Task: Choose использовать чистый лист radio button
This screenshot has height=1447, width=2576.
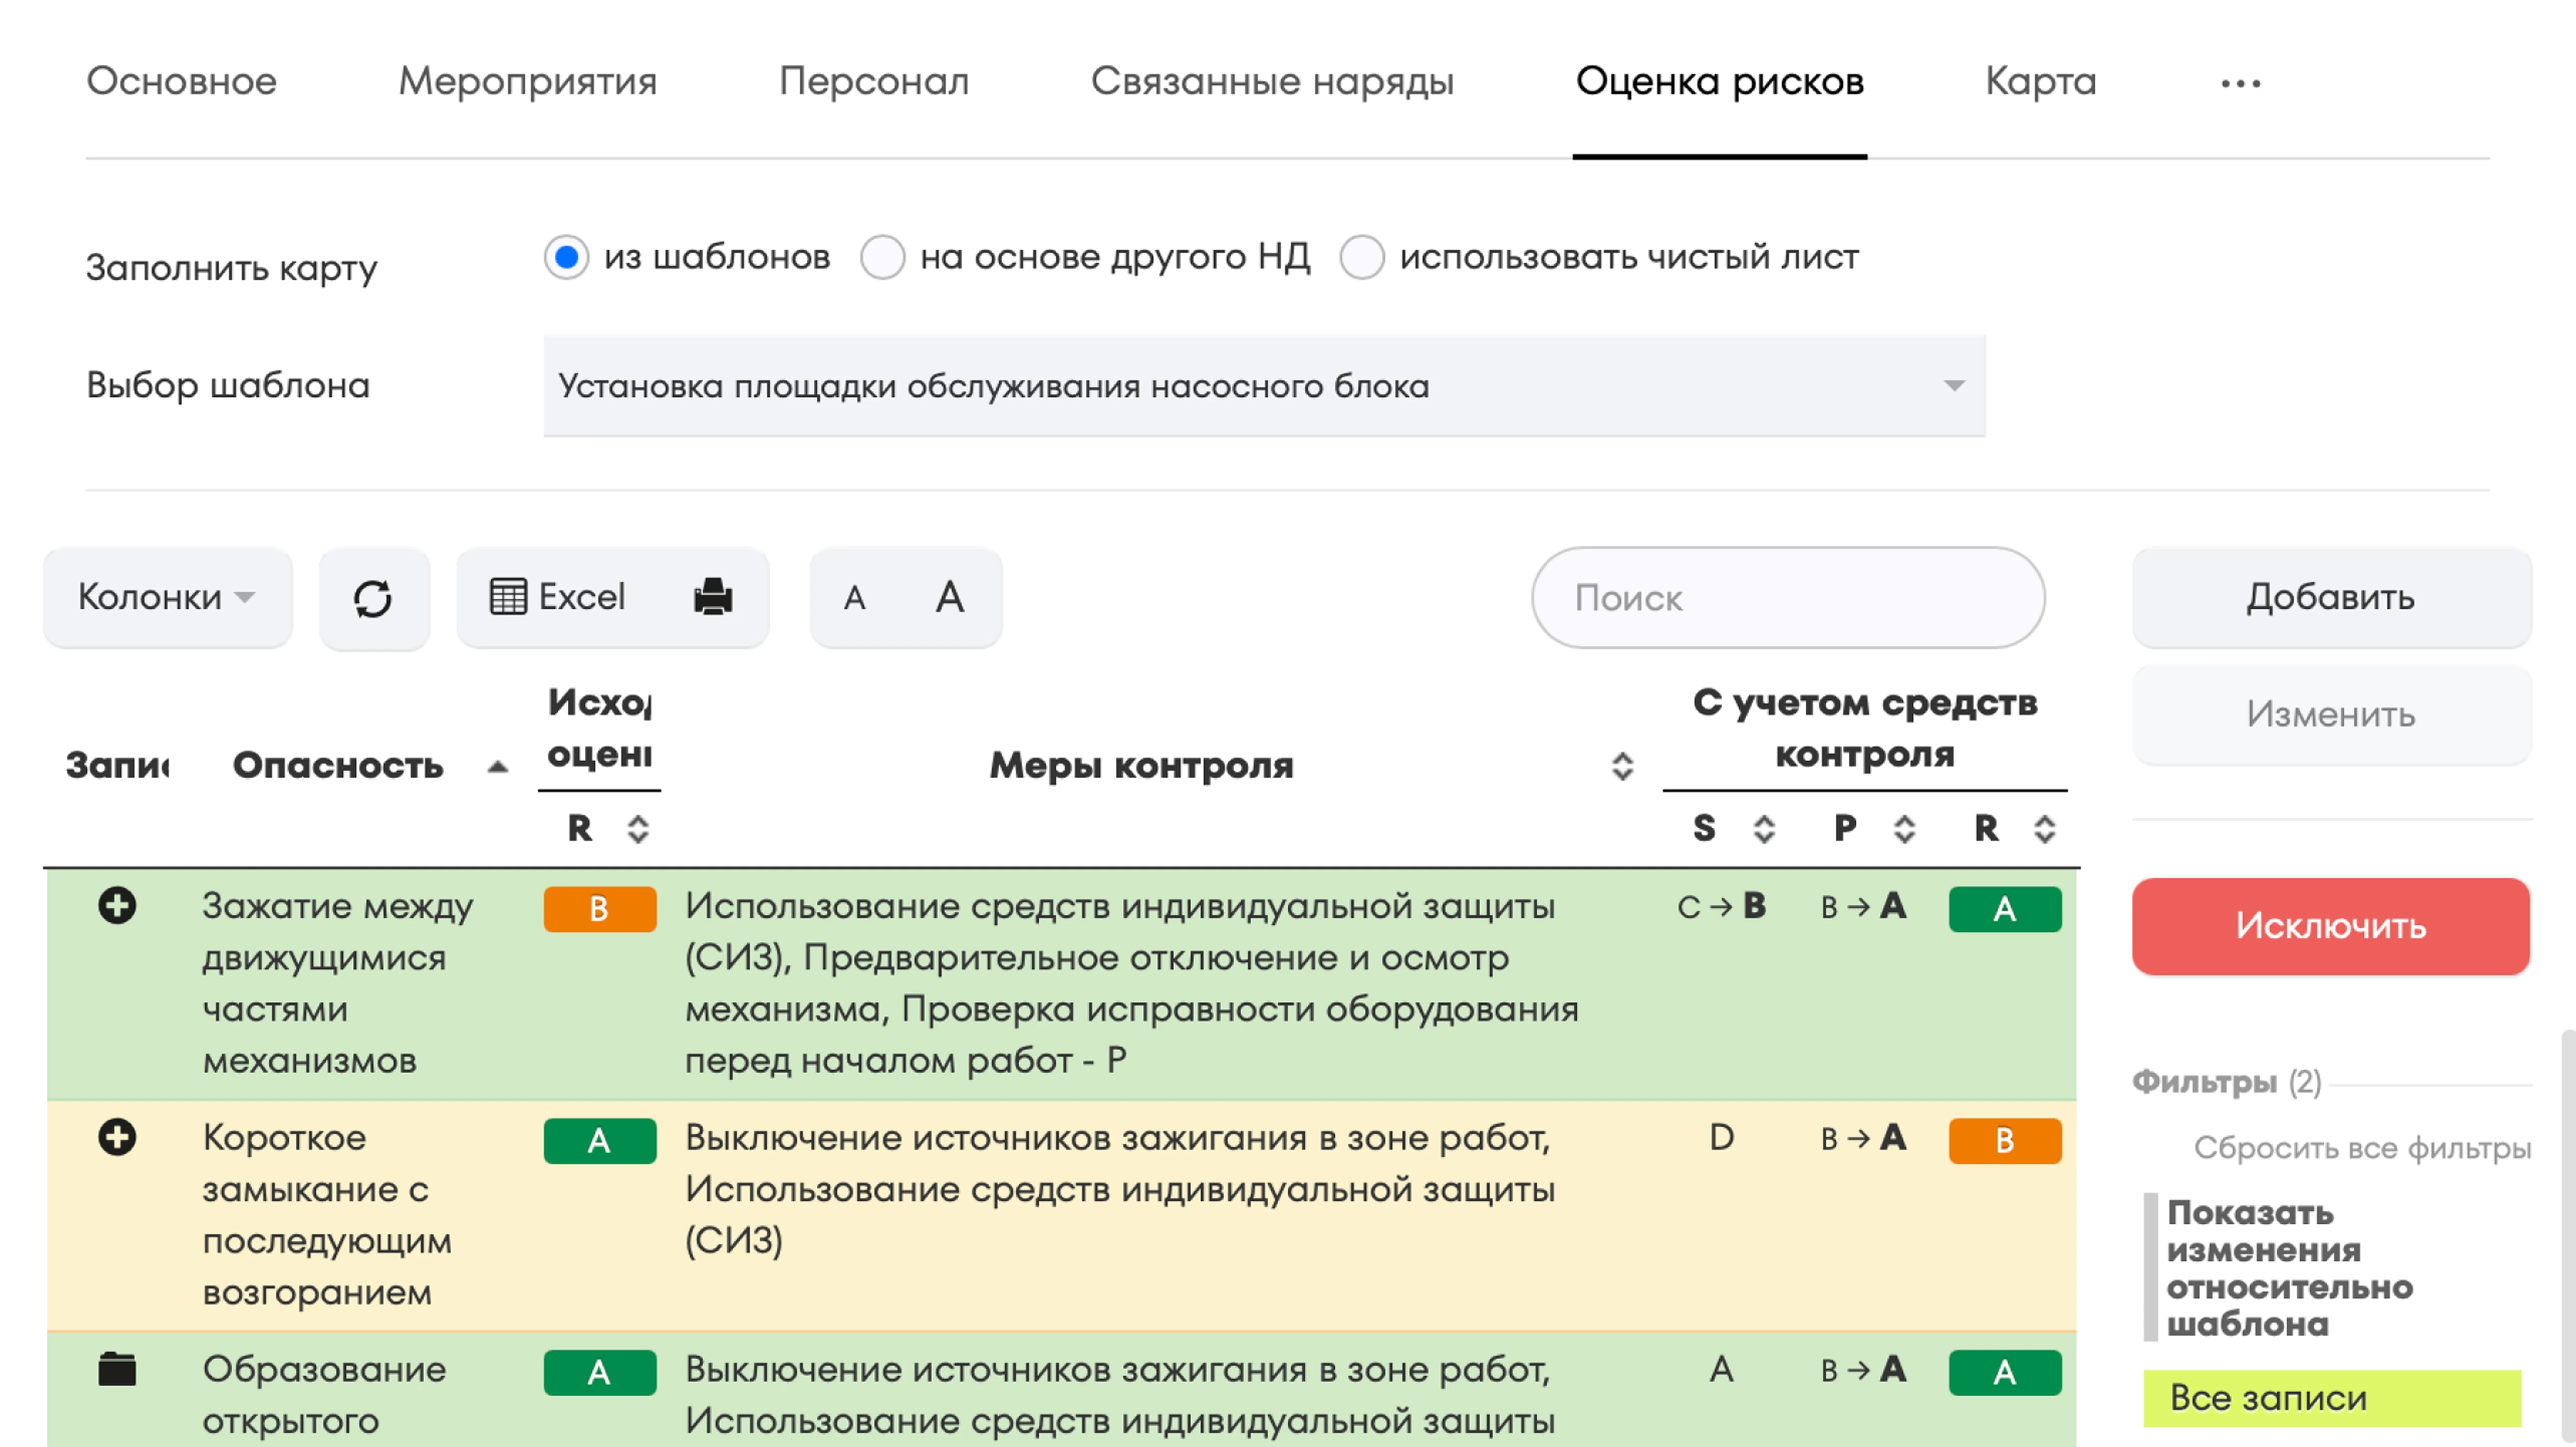Action: point(1362,258)
